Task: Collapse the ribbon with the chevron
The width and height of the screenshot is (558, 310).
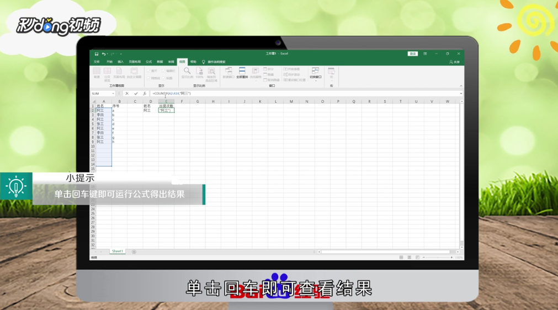Action: point(461,85)
